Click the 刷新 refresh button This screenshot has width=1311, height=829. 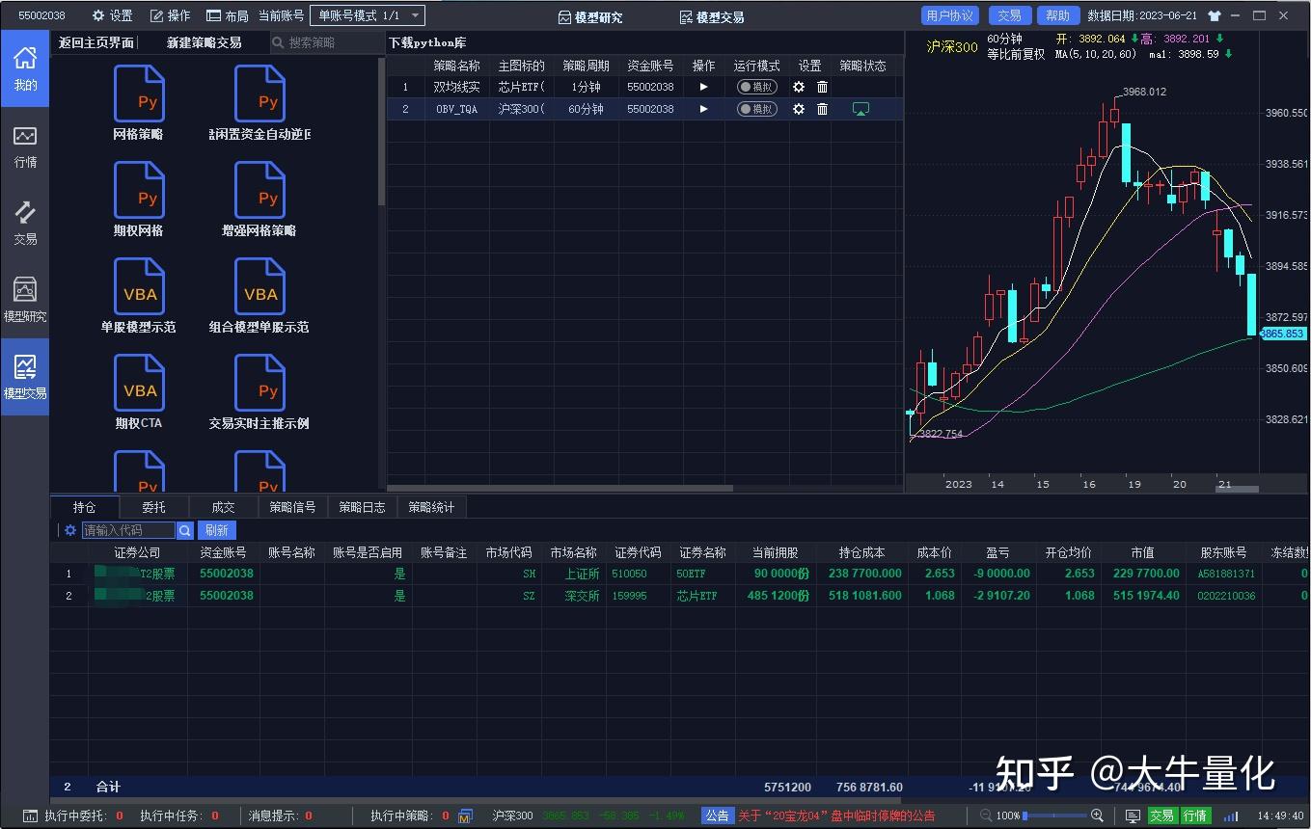(216, 529)
